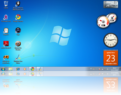Open the Windows Start menu orb
This screenshot has width=121, height=95.
pyautogui.click(x=3, y=69)
